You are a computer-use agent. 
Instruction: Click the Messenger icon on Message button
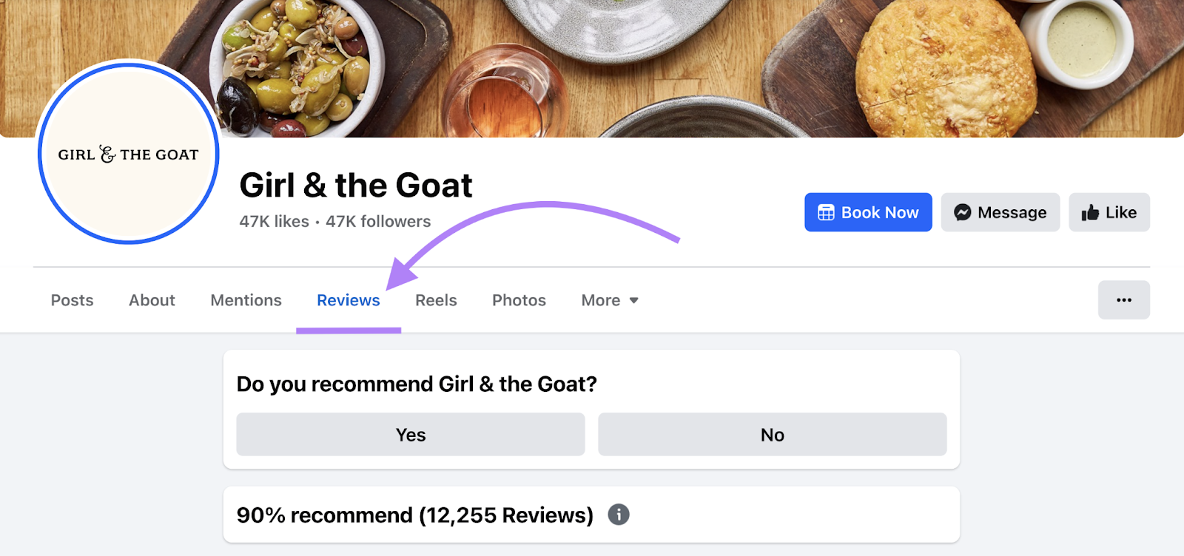click(962, 213)
